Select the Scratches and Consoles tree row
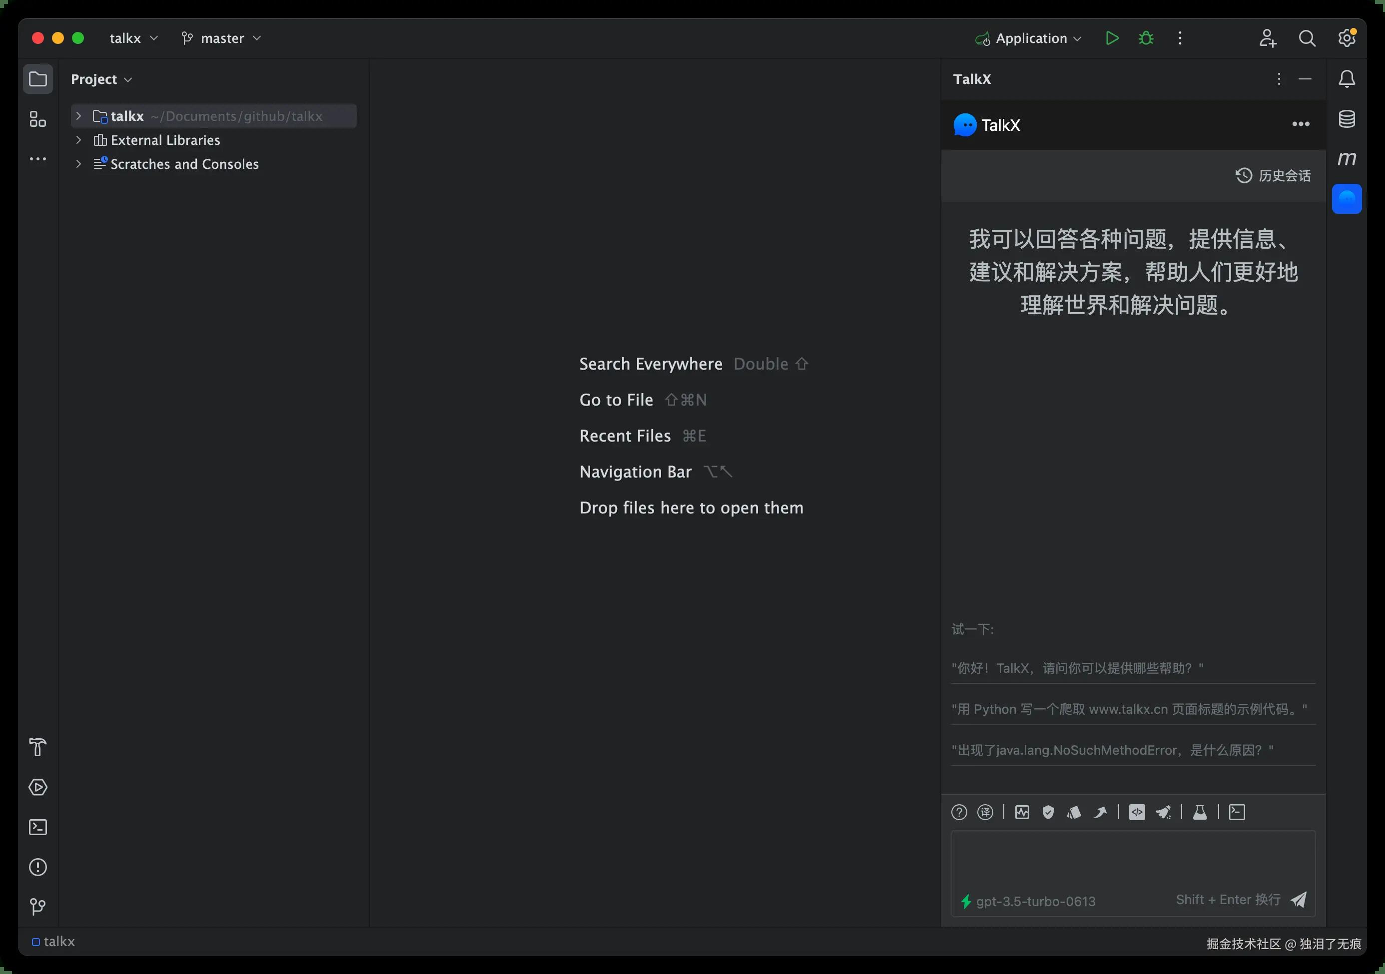 tap(213, 164)
